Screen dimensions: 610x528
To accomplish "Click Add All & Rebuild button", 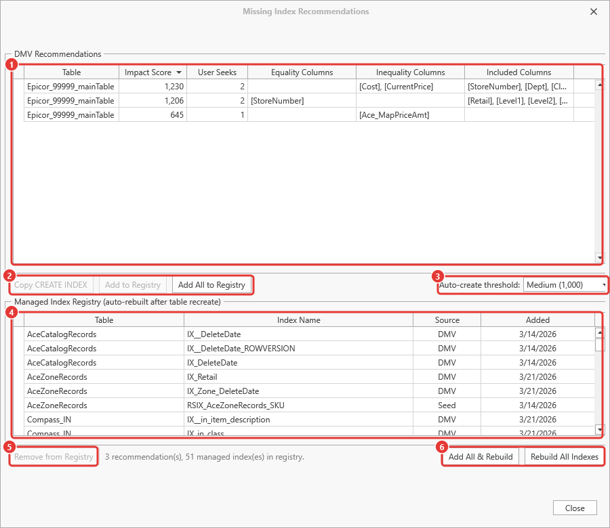I will point(481,457).
